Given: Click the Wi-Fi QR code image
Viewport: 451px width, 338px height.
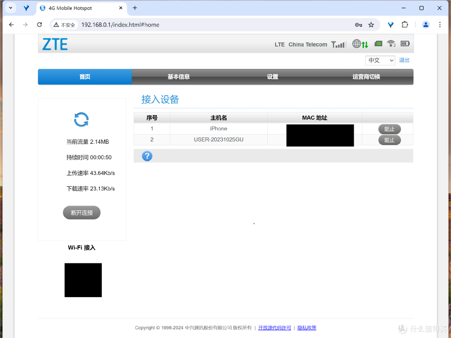Looking at the screenshot, I should pos(83,280).
